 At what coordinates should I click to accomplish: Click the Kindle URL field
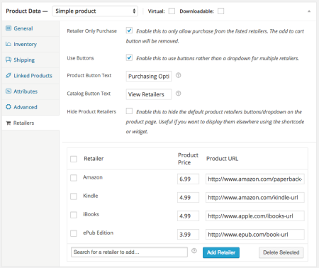(x=255, y=197)
